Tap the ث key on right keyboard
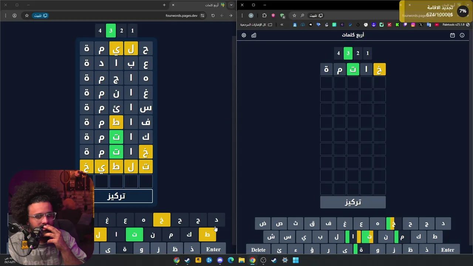The height and width of the screenshot is (266, 473). click(296, 224)
